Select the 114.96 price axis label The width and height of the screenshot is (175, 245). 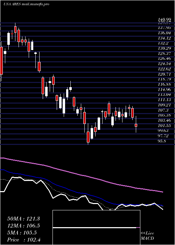(164, 90)
